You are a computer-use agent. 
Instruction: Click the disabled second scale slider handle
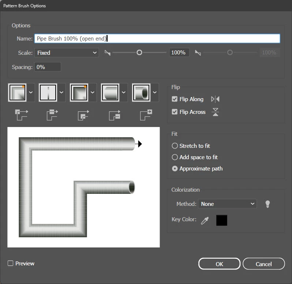pyautogui.click(x=230, y=53)
